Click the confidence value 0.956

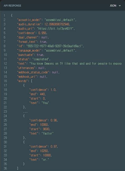(x=42, y=33)
